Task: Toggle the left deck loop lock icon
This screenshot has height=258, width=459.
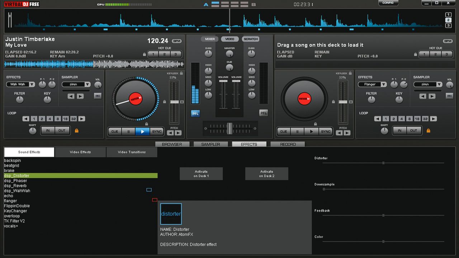Action: pos(76,131)
